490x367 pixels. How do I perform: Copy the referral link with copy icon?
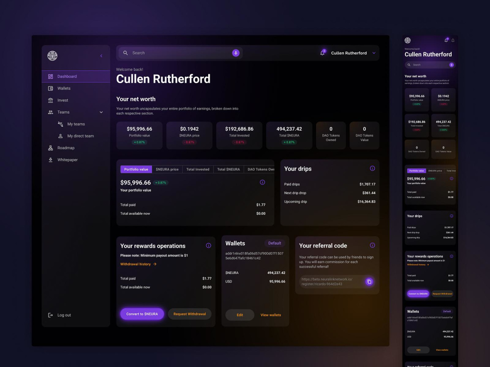click(369, 281)
